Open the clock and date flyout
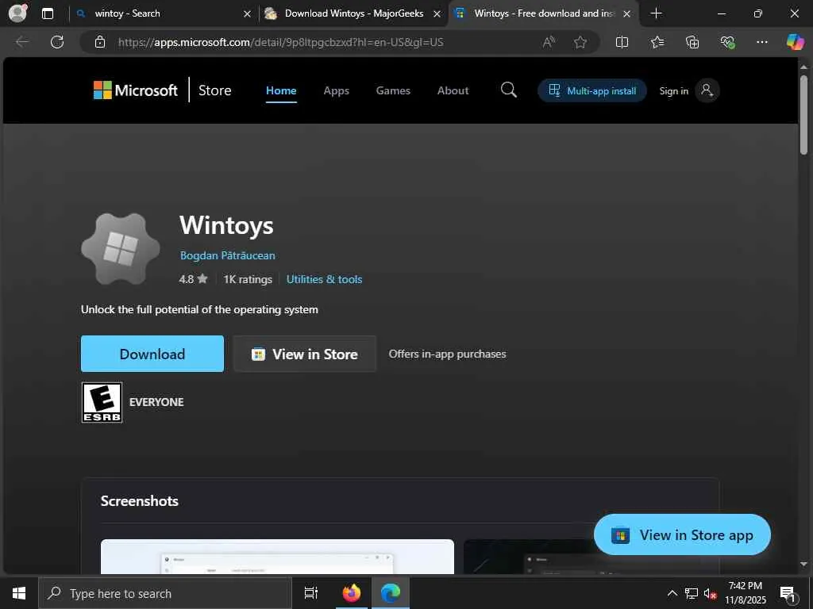This screenshot has width=813, height=609. click(745, 593)
